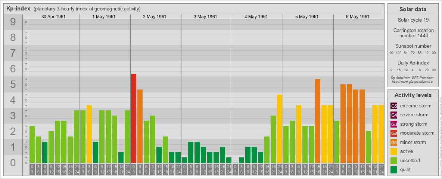Click the Kp axis label '0'

tap(13, 163)
